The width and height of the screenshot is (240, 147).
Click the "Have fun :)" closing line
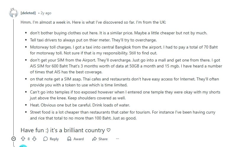pos(63,130)
